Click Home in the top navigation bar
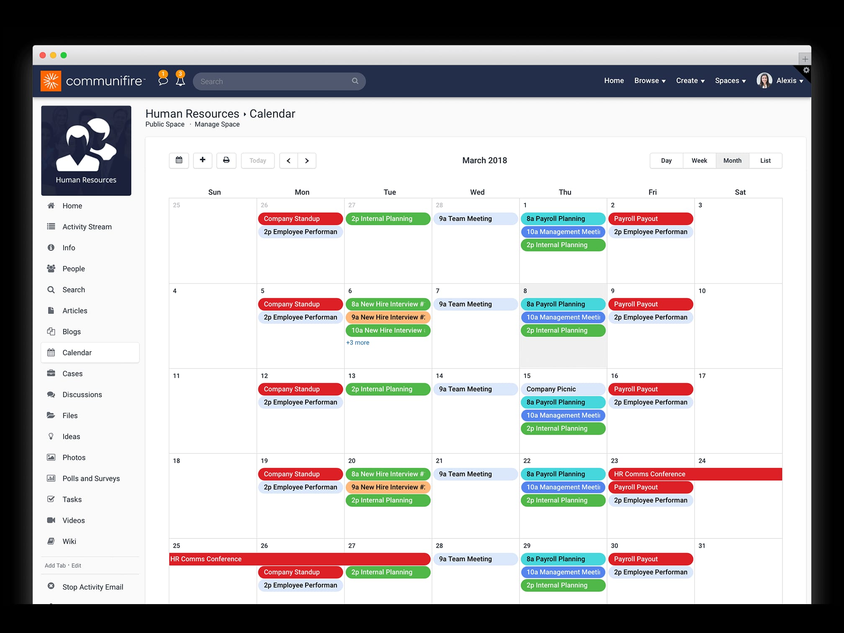This screenshot has height=633, width=844. [614, 80]
